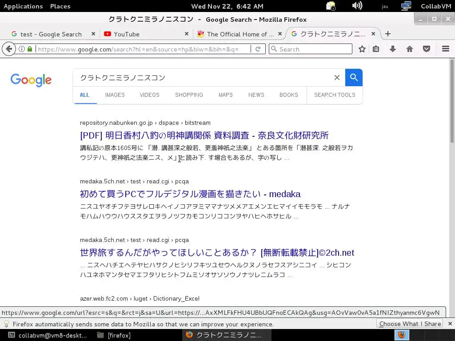Screen dimensions: 455x341
Task: Switch to [firefox] folder window in taskbar
Action: point(114,335)
